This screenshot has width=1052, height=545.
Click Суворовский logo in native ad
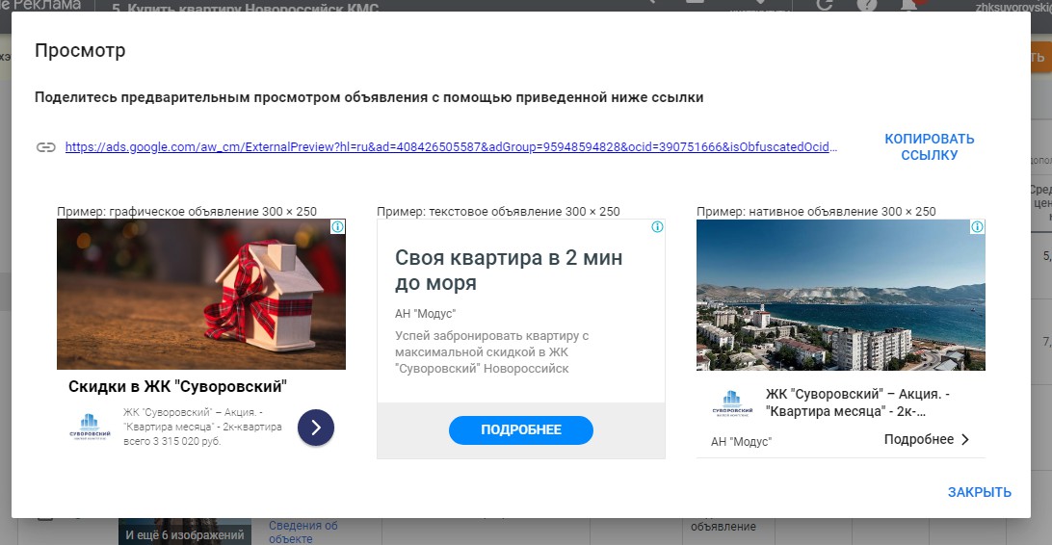pyautogui.click(x=732, y=404)
